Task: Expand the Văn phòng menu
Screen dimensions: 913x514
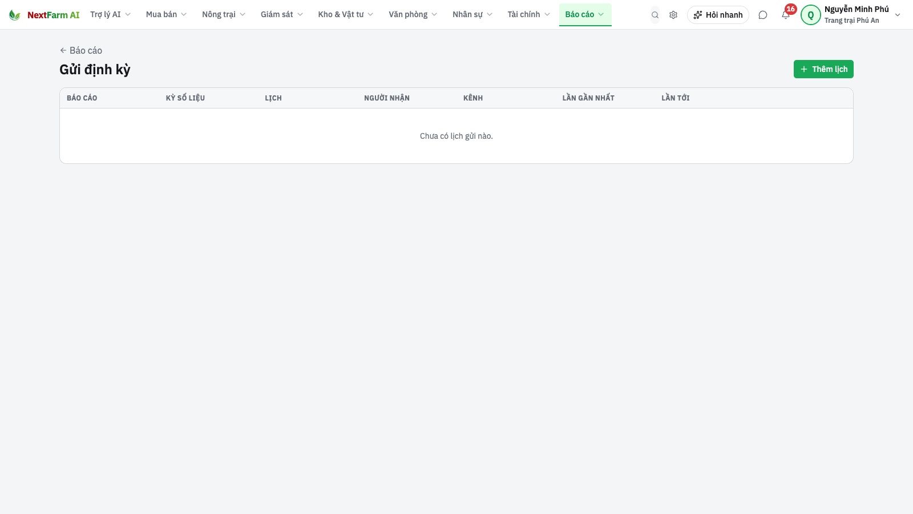Action: [x=413, y=14]
